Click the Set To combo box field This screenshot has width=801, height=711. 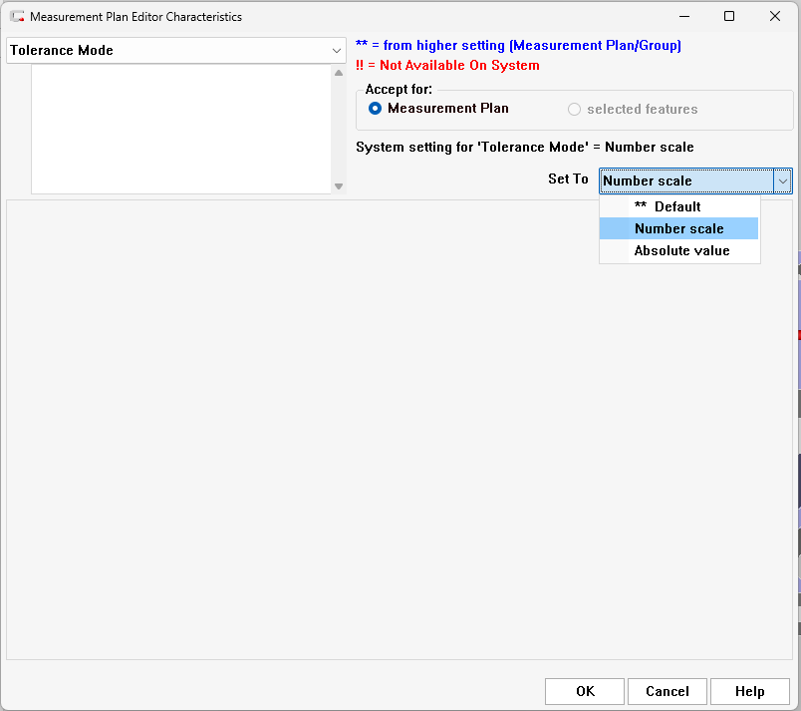pyautogui.click(x=685, y=180)
